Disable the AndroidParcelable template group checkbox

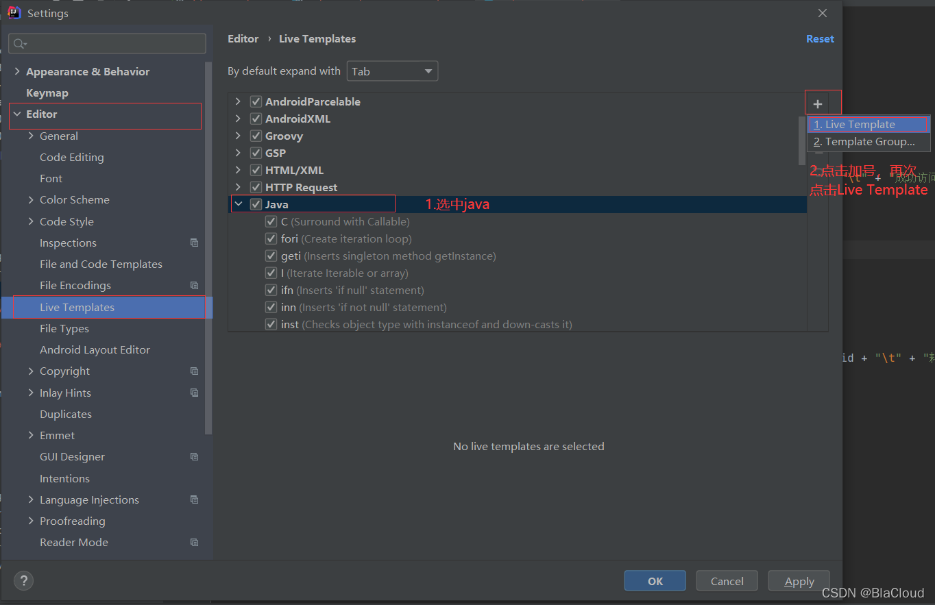255,101
